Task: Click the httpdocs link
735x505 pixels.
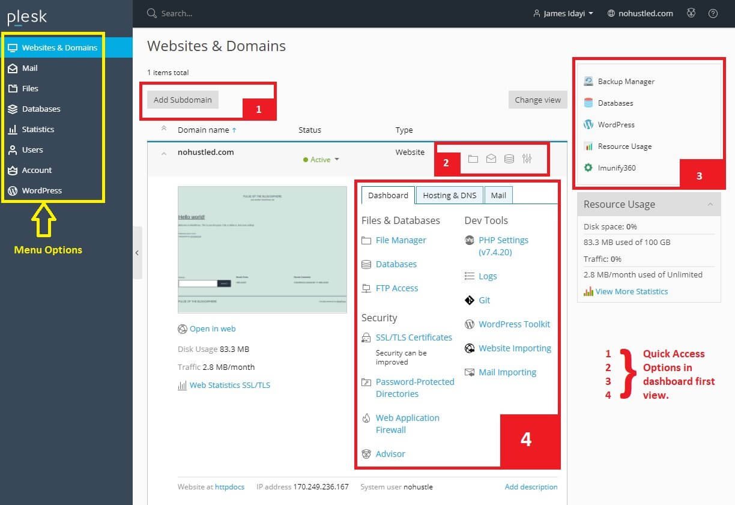Action: click(229, 487)
